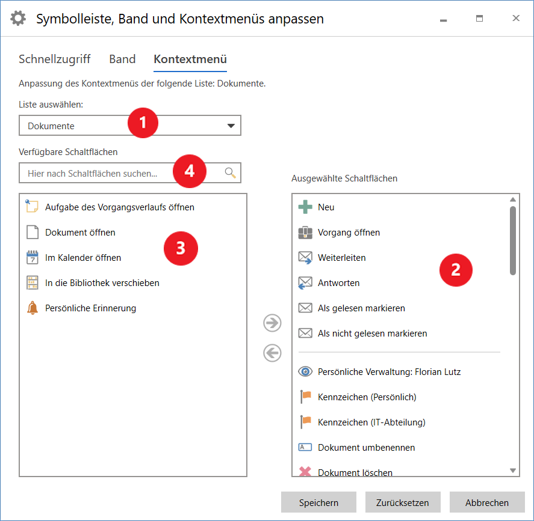Click the right arrow to add a button
534x521 pixels.
coord(272,323)
